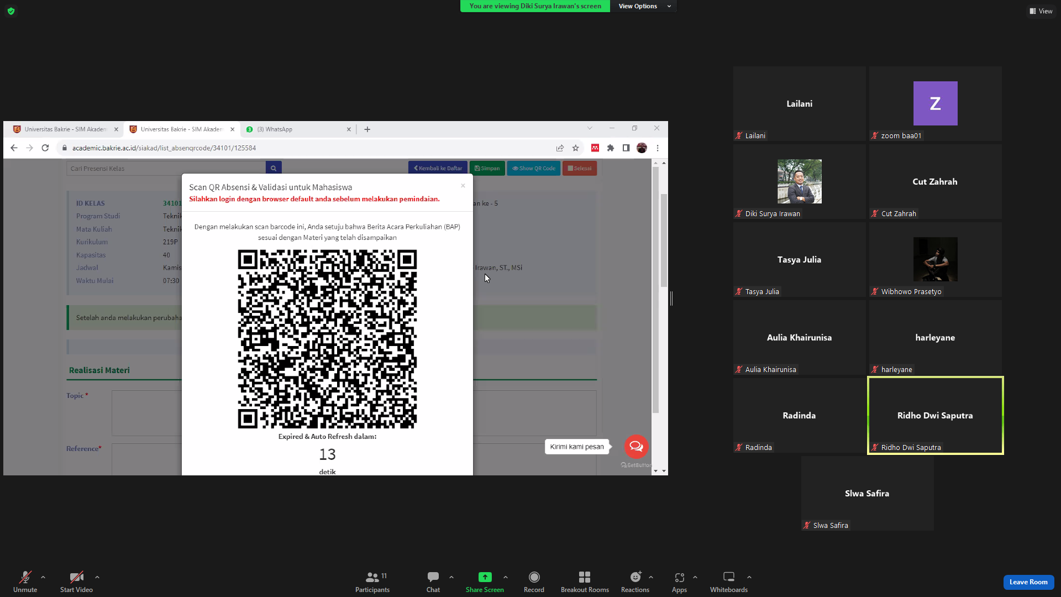
Task: Open the Extensions puzzle icon
Action: point(611,148)
